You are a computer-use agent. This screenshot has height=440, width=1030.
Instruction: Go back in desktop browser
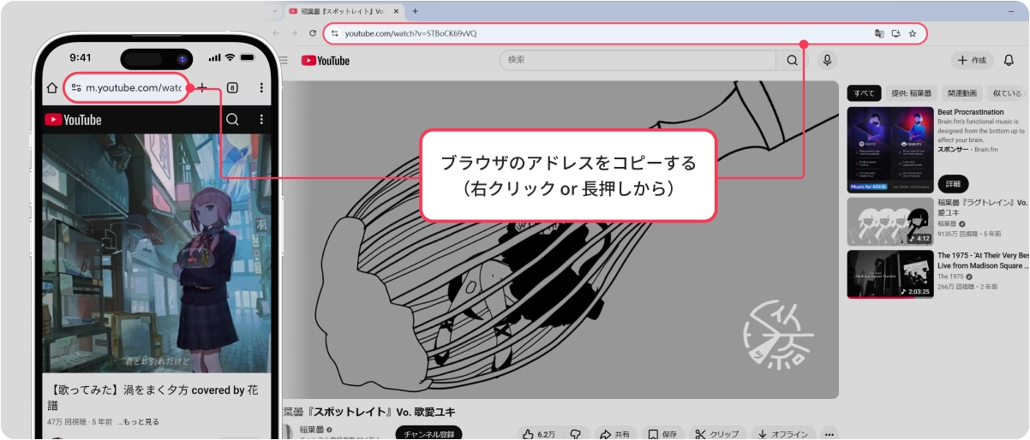(276, 33)
